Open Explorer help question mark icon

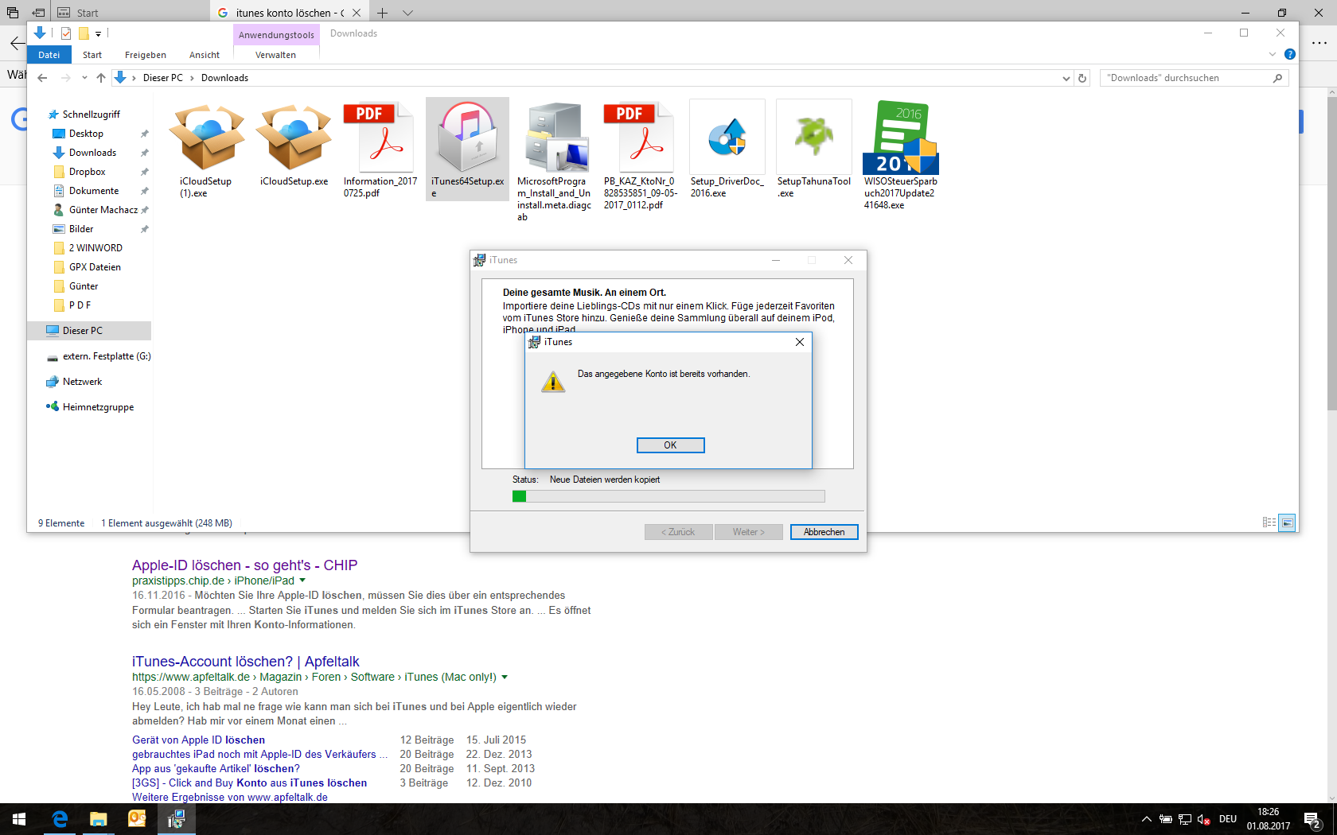click(x=1290, y=54)
